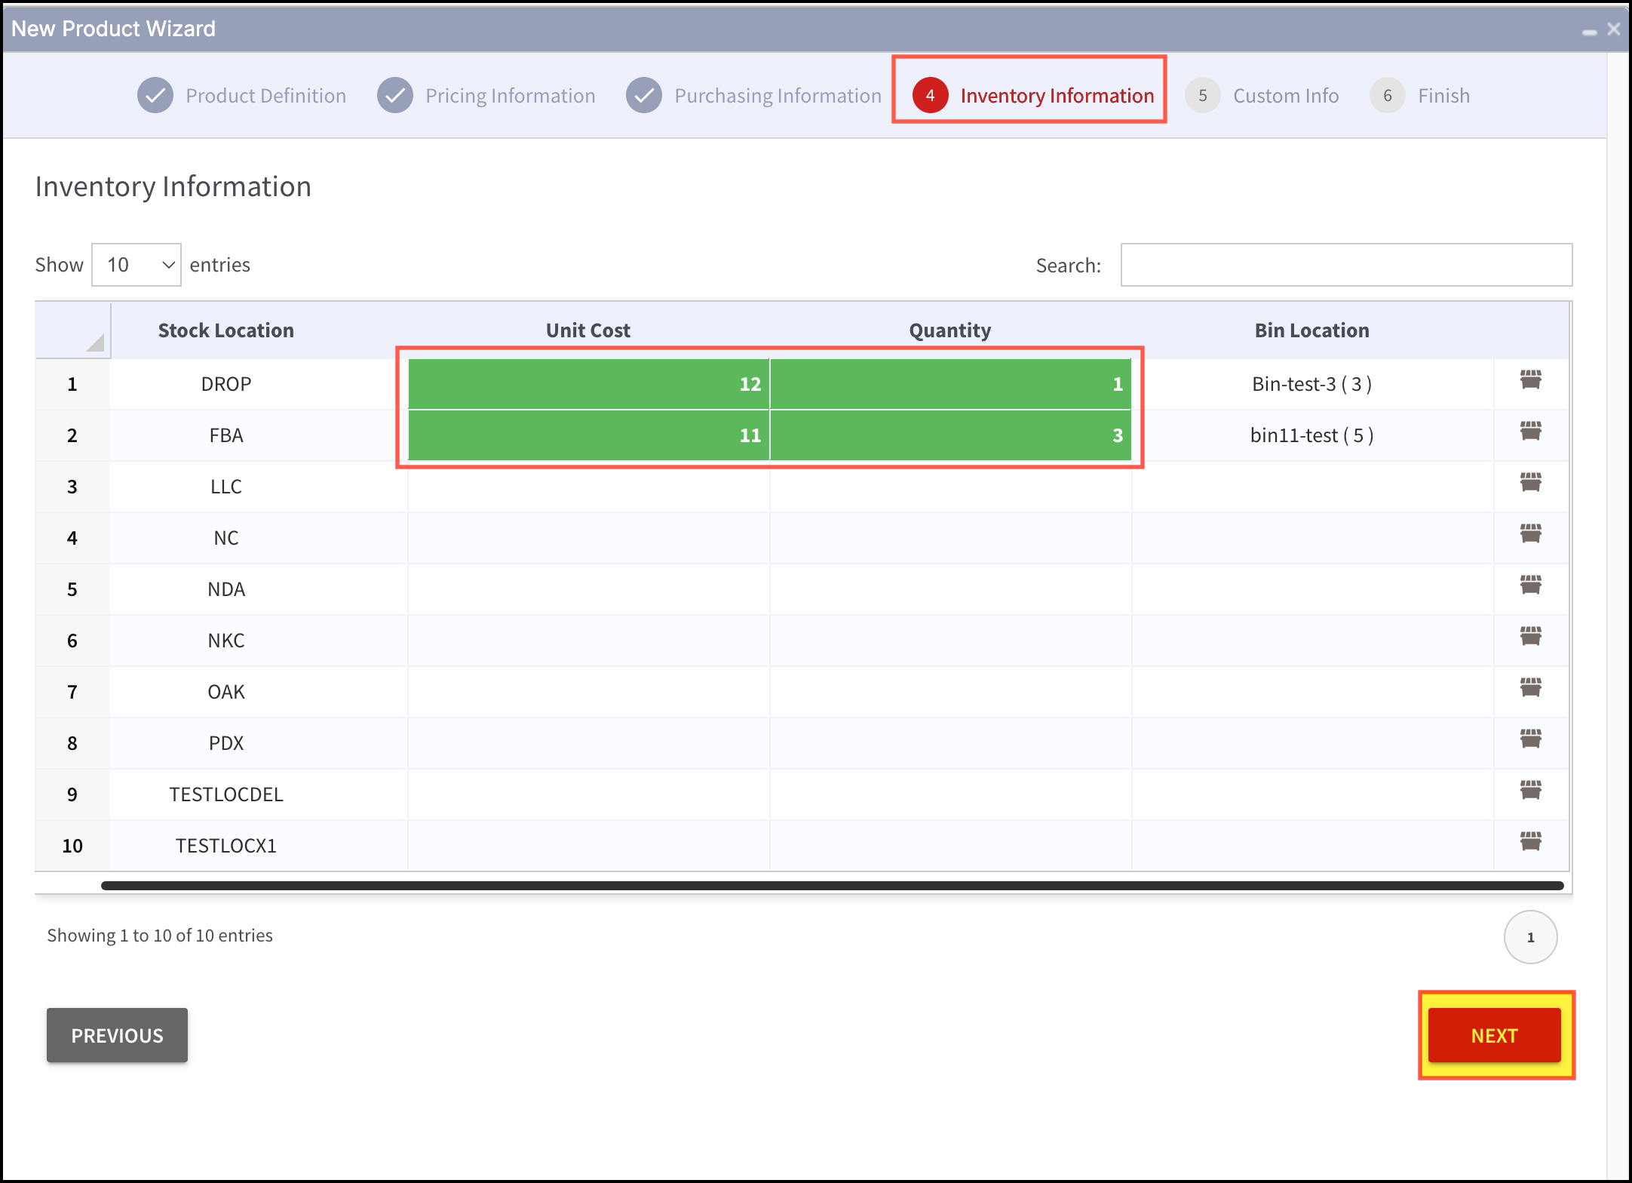The width and height of the screenshot is (1632, 1183).
Task: Click Bin-test-3 ( 3 ) bin cell
Action: [1312, 384]
